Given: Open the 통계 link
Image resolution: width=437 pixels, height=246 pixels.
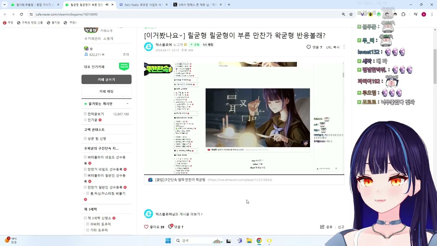Looking at the screenshot, I should (109, 39).
